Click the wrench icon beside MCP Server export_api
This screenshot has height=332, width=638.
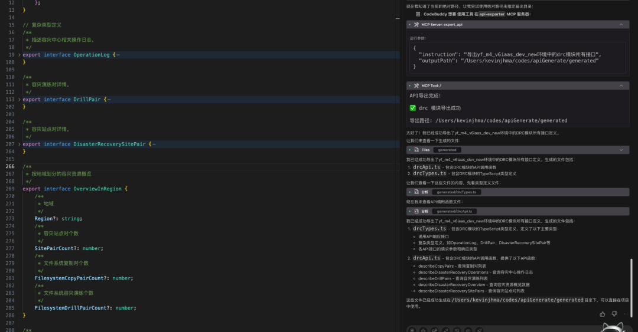tap(416, 25)
